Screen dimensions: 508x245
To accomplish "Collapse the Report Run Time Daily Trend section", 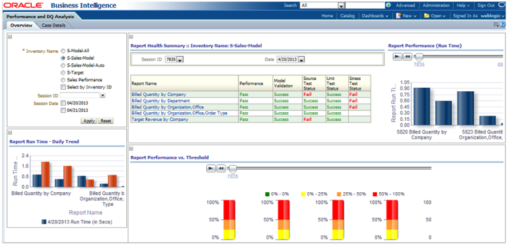I will [x=10, y=133].
